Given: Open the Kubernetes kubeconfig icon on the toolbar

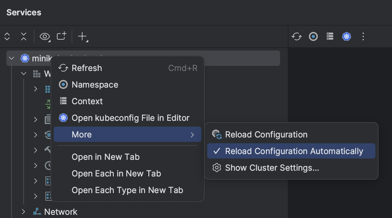Looking at the screenshot, I should click(347, 36).
